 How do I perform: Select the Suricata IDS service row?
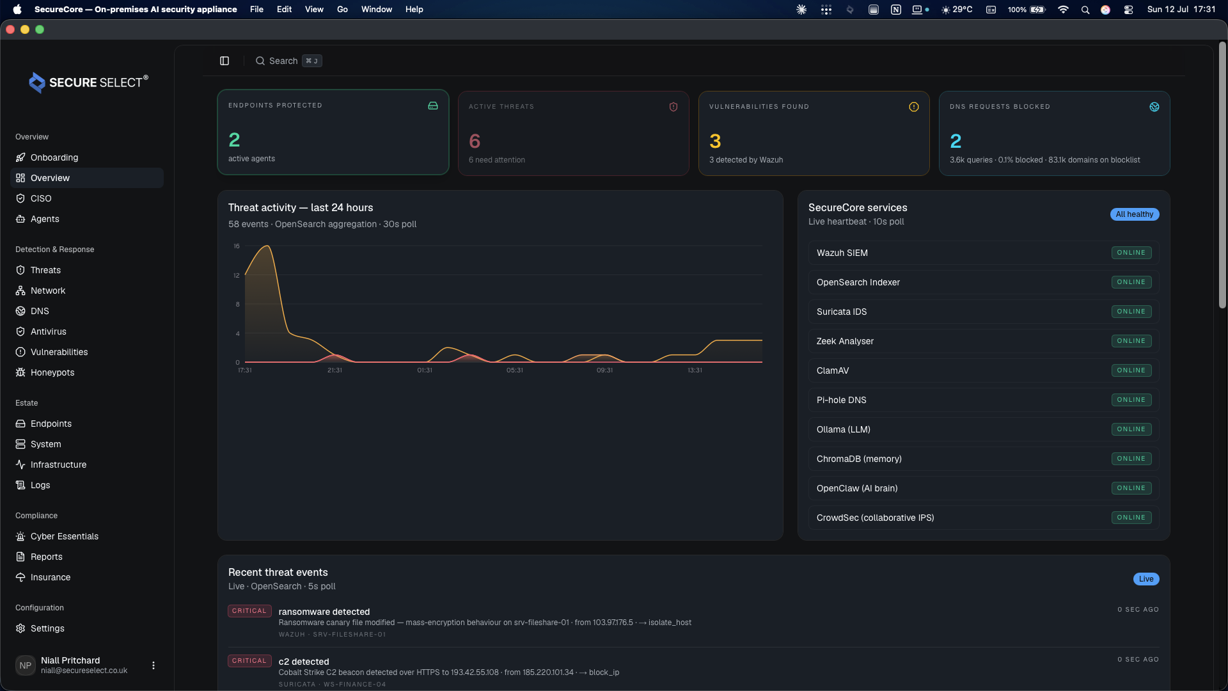(984, 312)
